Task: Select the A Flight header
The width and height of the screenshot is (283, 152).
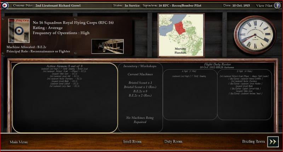Action: point(189,71)
